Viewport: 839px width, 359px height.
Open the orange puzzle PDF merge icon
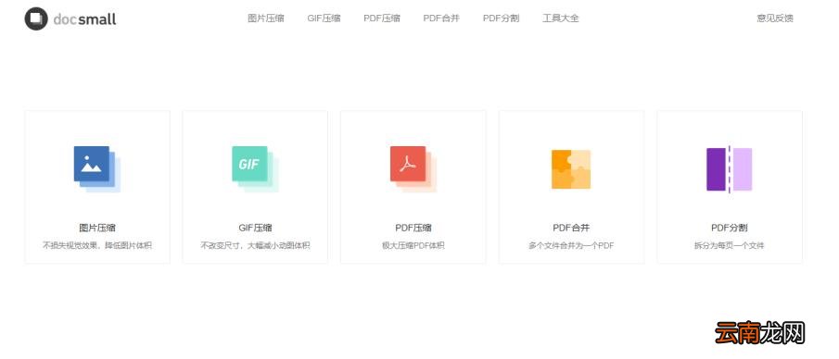click(571, 169)
